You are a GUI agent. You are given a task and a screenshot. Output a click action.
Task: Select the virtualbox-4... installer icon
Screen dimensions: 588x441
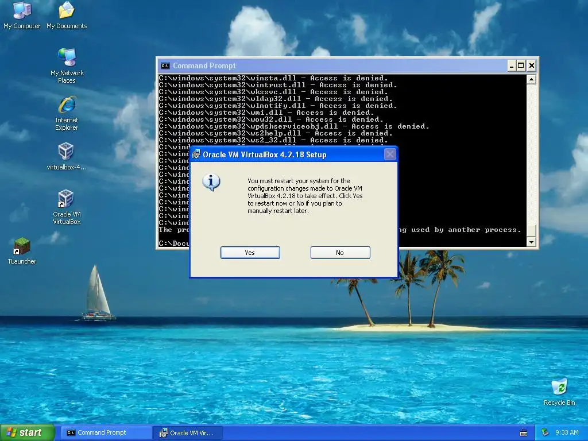pos(67,157)
